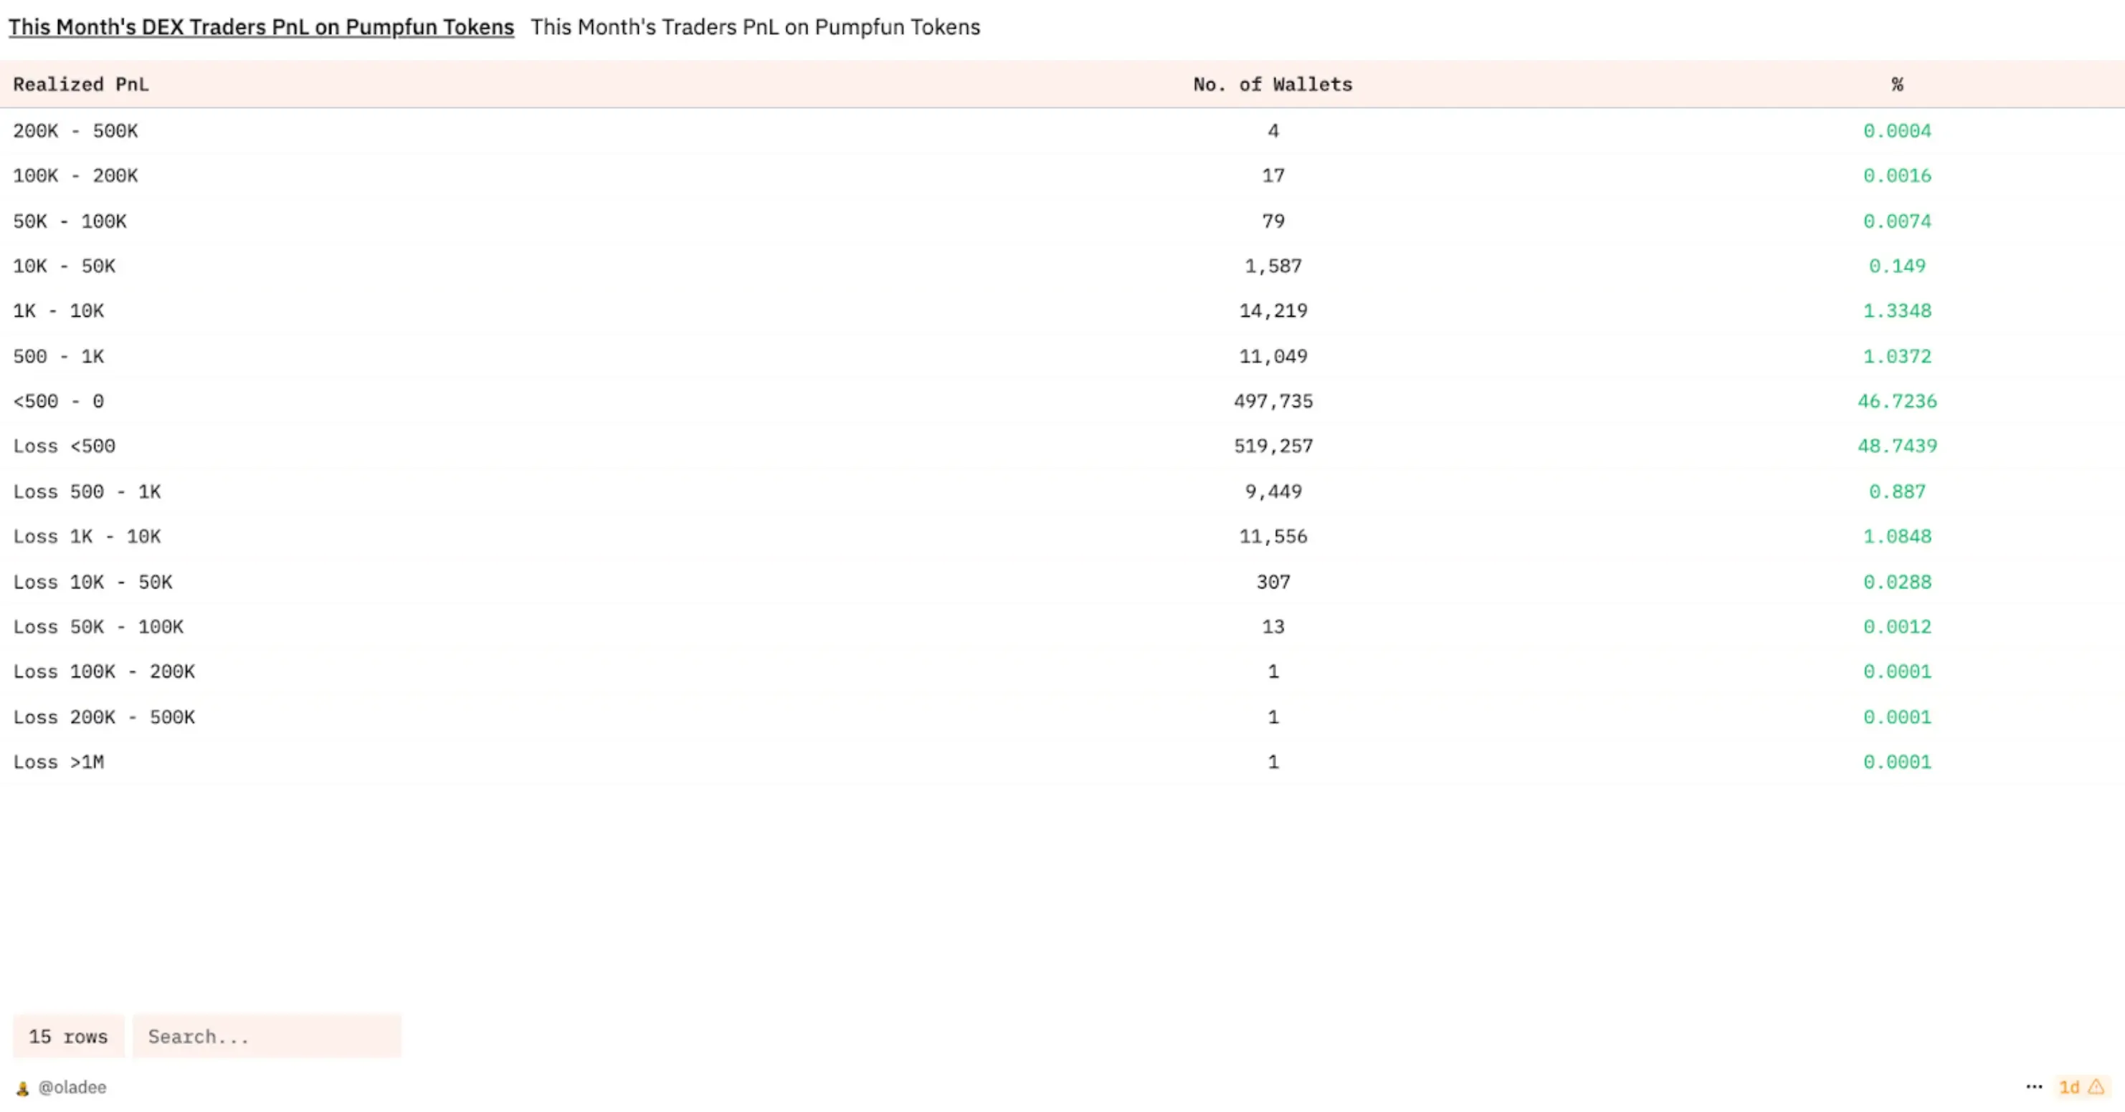Viewport: 2125px width, 1112px height.
Task: Click the 14,219 wallets cell
Action: 1273,311
